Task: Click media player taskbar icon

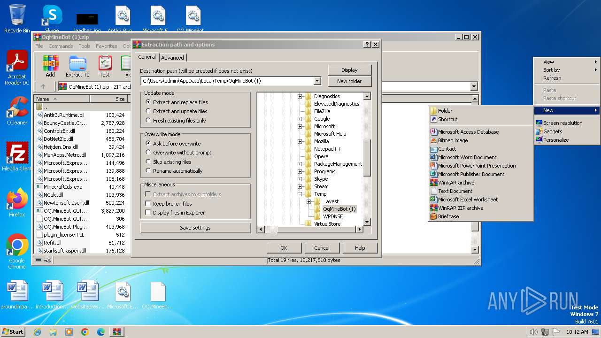Action: pyautogui.click(x=69, y=332)
